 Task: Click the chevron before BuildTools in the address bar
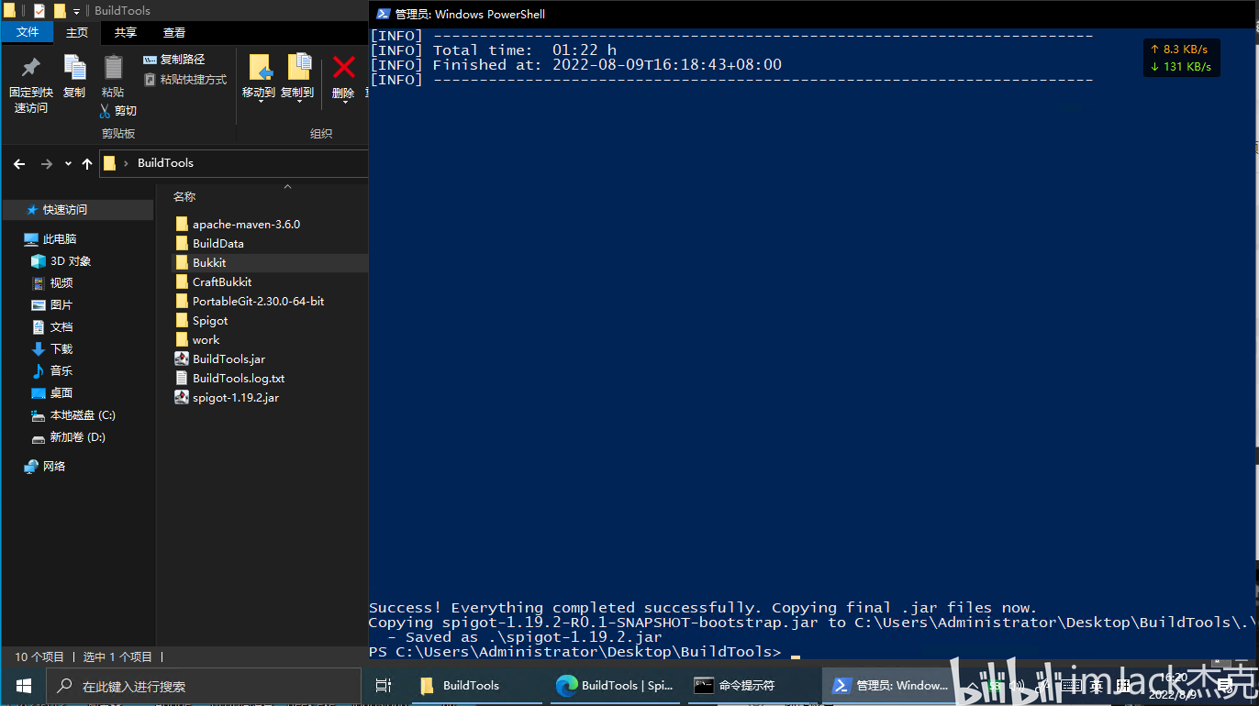click(x=127, y=164)
